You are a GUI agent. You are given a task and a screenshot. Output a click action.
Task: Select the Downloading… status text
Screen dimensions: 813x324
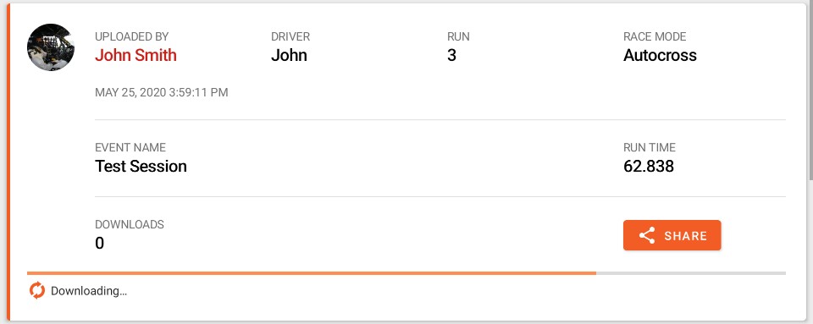coord(89,291)
